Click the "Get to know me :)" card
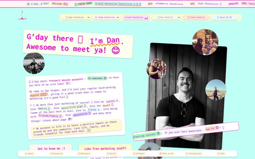 tap(51, 148)
